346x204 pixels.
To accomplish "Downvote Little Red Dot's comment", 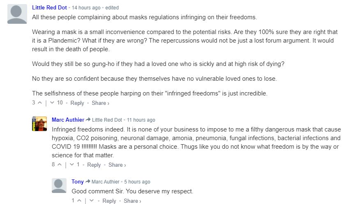I will point(52,103).
